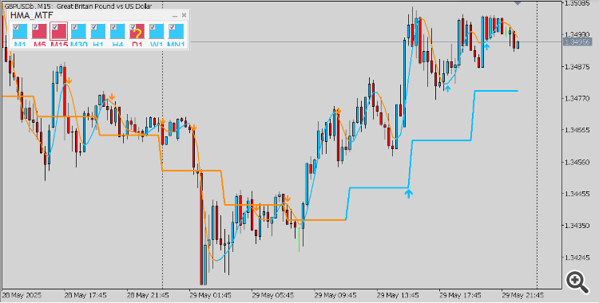Click the D1 label under the panel
Viewport: 599px width, 303px height.
[137, 45]
